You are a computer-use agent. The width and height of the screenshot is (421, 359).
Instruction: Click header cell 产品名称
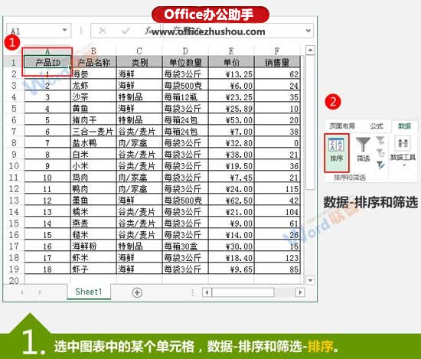(x=93, y=62)
